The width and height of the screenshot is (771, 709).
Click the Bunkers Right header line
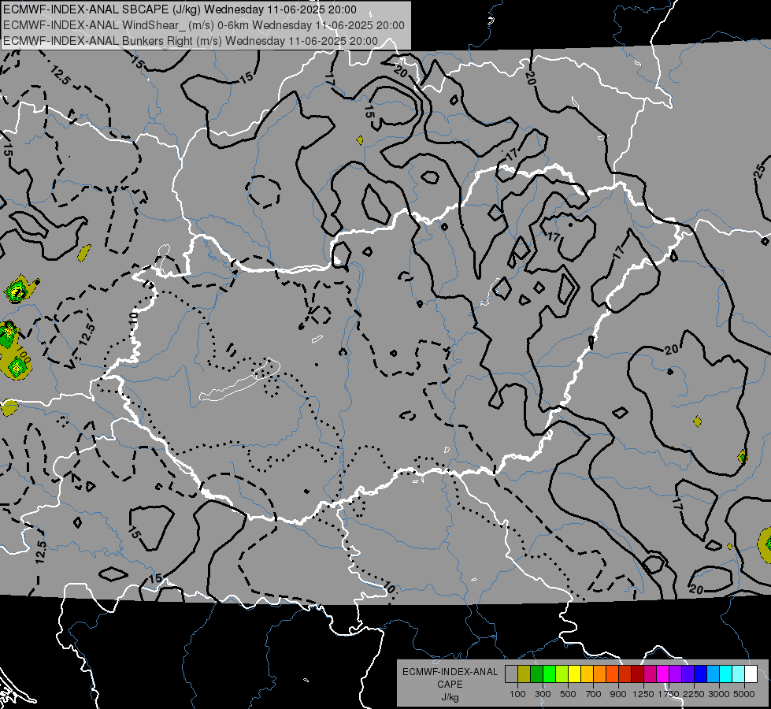191,41
